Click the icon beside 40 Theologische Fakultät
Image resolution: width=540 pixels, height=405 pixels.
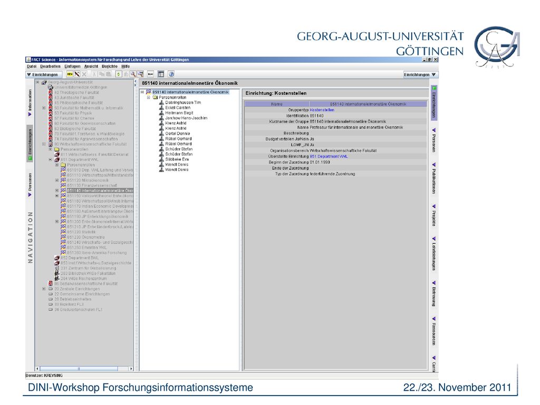(x=51, y=93)
